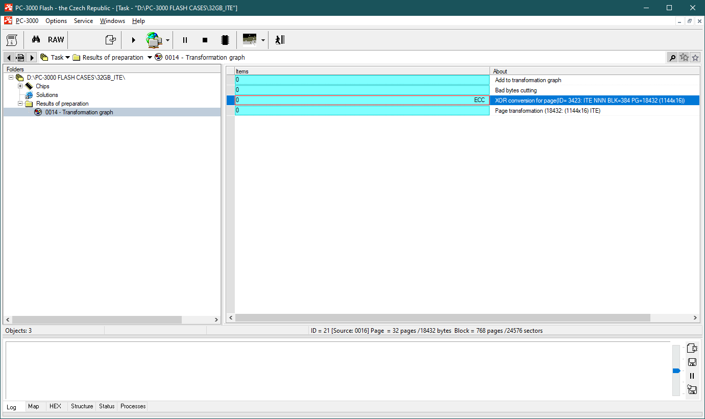Screen dimensions: 705x419
Task: Click the log settings document gear icon
Action: click(692, 349)
